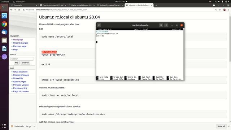Open the Terminal icon in the dock

(4, 7)
